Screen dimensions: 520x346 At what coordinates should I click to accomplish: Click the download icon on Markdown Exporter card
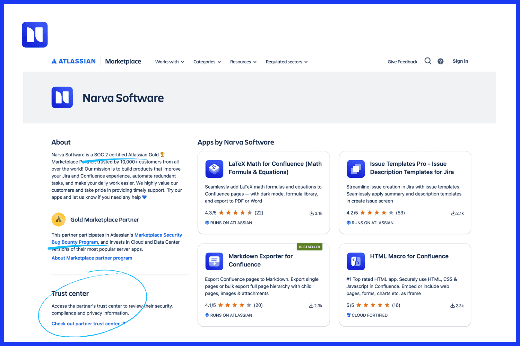coord(311,306)
